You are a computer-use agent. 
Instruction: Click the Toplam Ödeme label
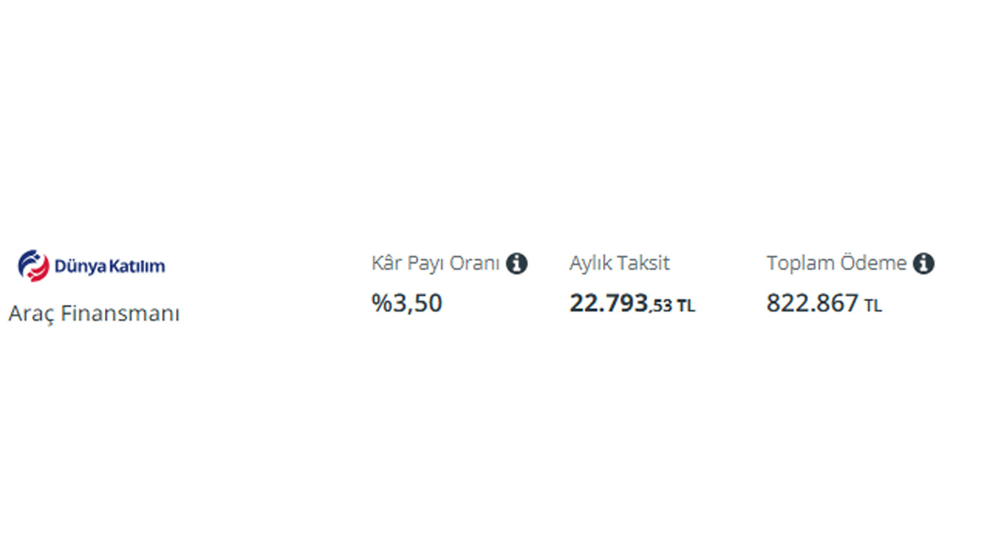tap(837, 263)
